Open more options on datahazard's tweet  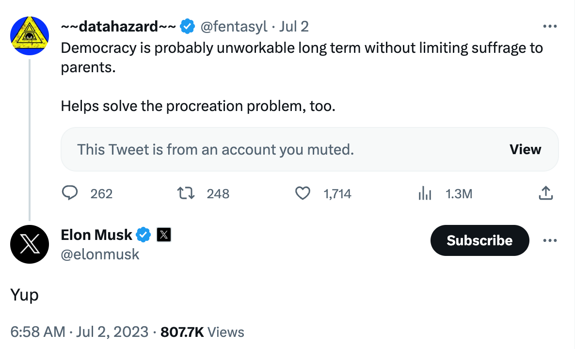point(550,27)
